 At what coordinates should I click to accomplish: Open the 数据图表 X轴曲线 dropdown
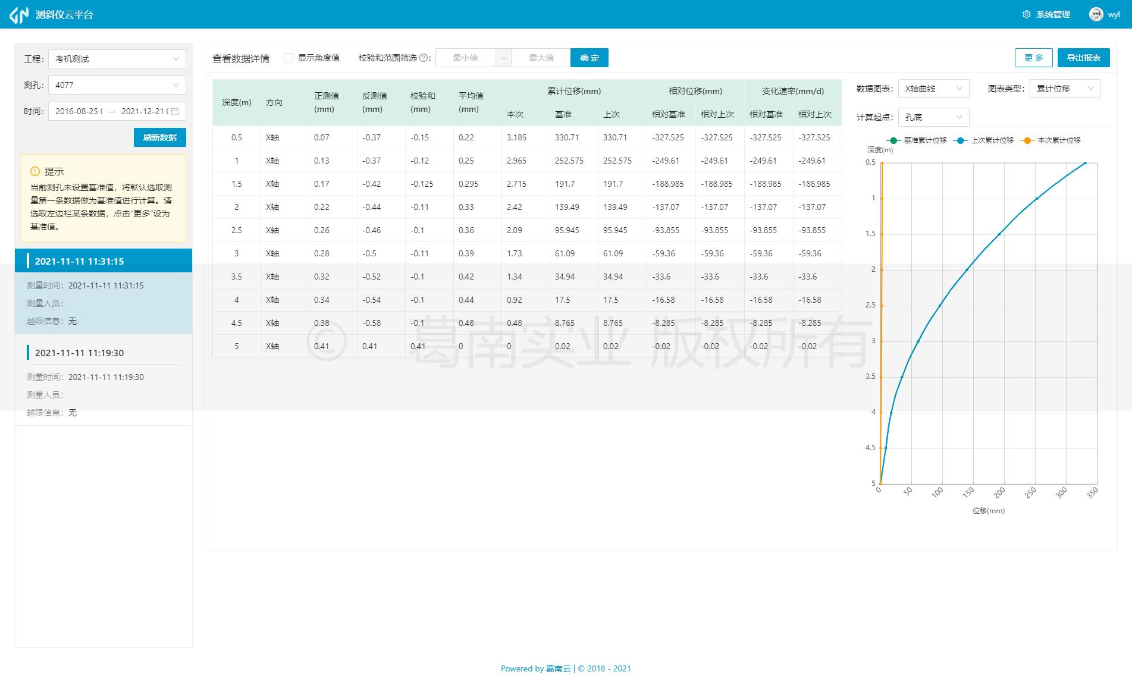coord(934,89)
